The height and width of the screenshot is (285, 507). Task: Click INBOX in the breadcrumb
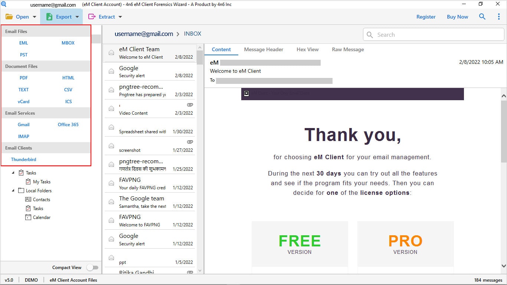tap(193, 34)
